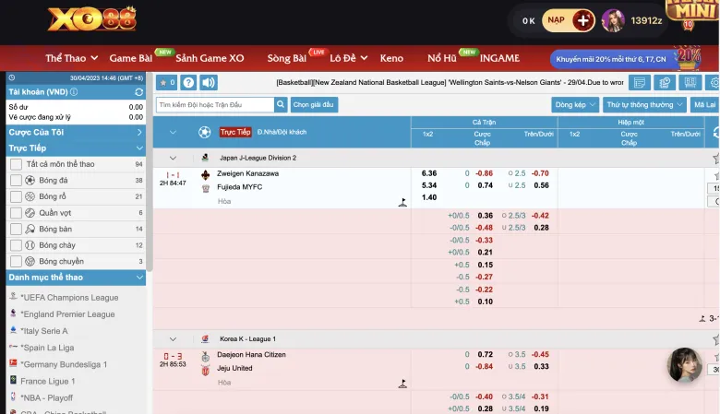Click the live chat support avatar

(x=684, y=365)
